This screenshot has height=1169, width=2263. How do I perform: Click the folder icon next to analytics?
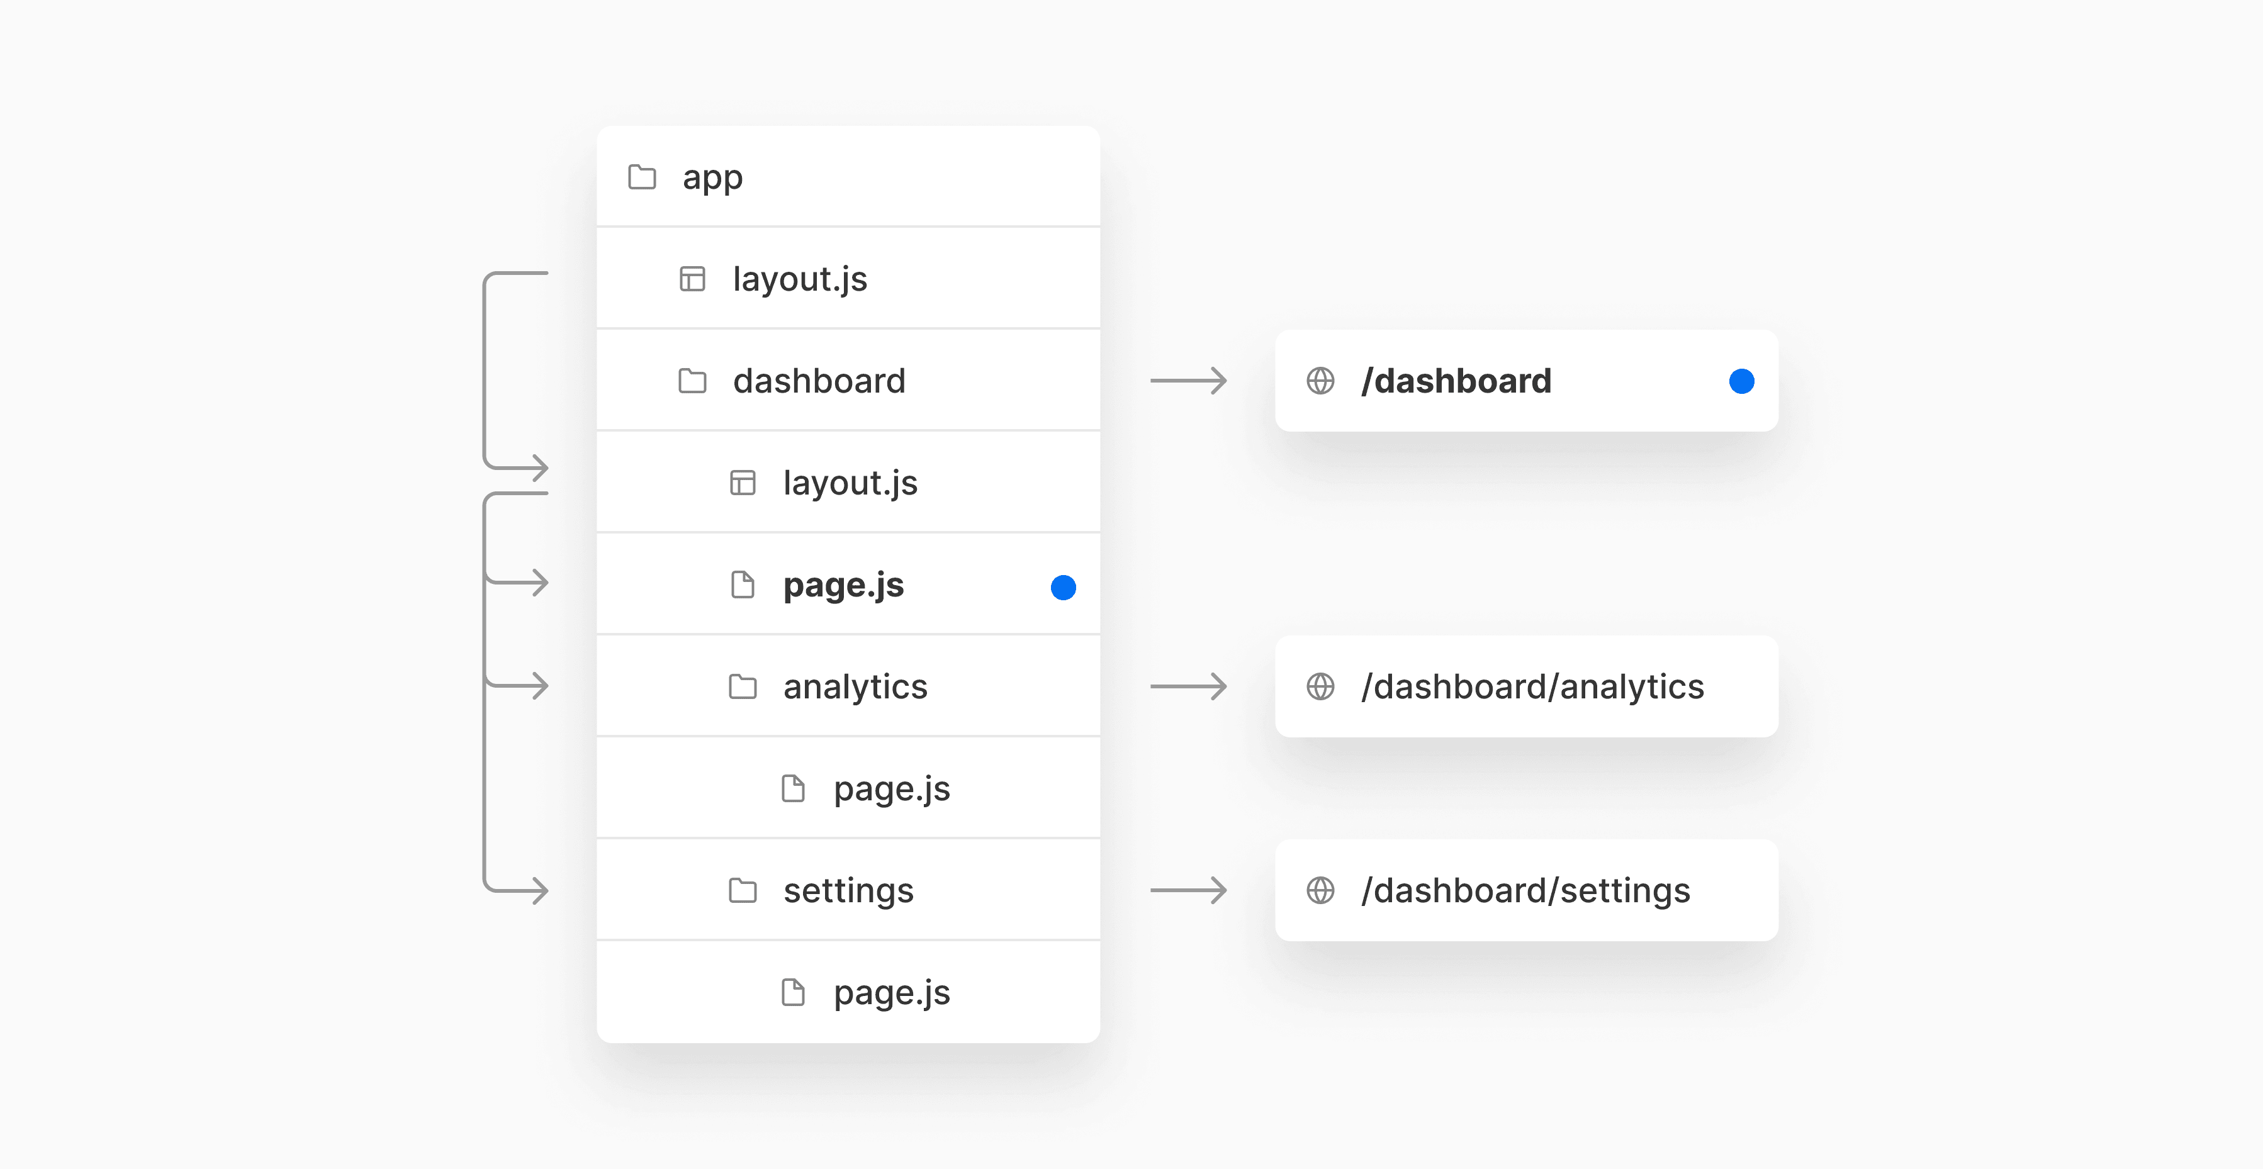(743, 687)
